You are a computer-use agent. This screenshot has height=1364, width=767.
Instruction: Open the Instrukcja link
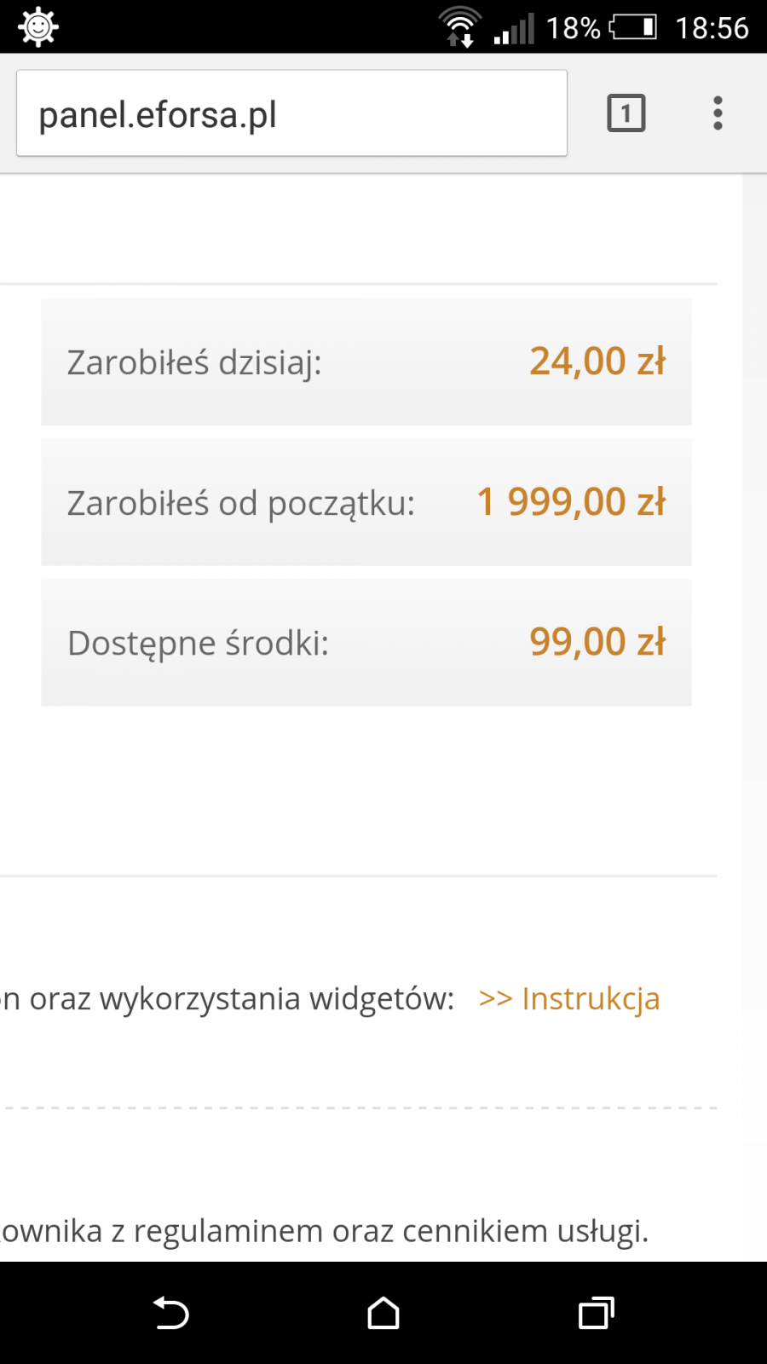tap(569, 998)
